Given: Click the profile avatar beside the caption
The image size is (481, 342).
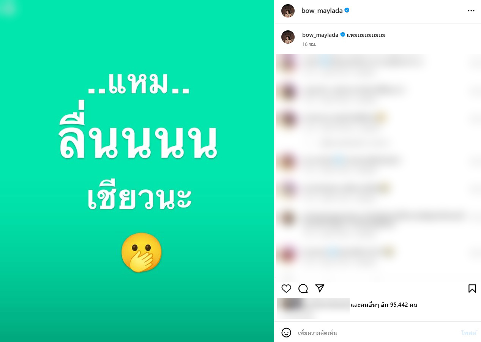Looking at the screenshot, I should (x=288, y=37).
